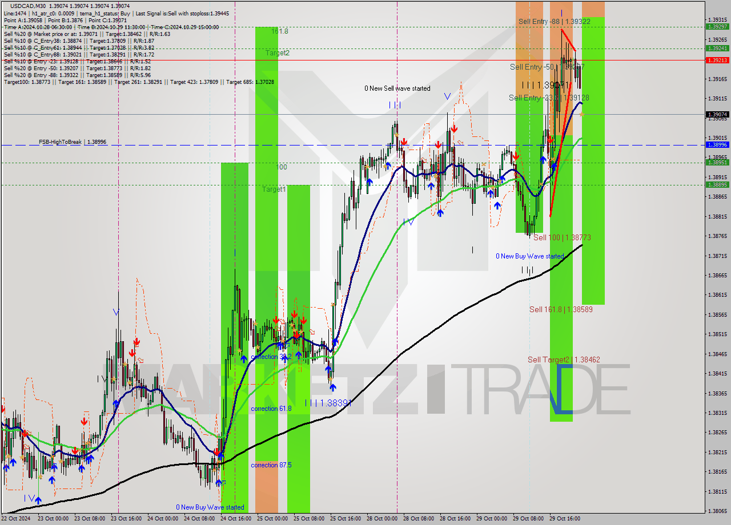Click the 1.38365 price axis value
Screen dimensions: 731x525
pos(717,393)
